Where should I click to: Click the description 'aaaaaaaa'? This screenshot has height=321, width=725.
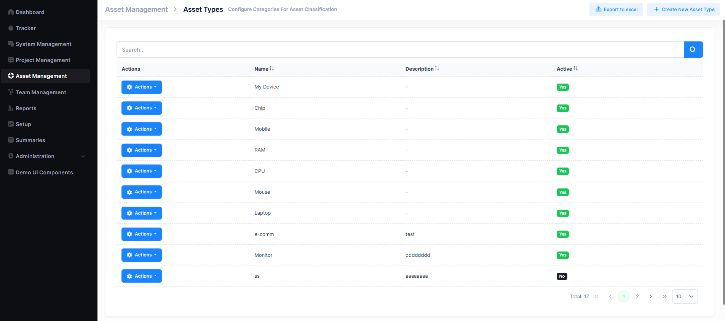417,276
